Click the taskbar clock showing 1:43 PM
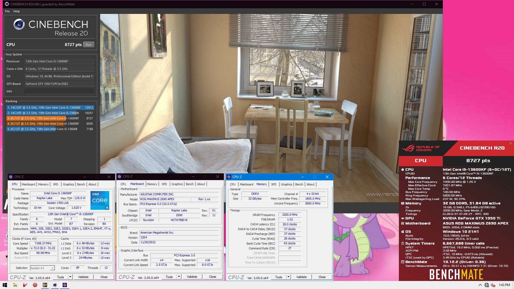Screen dimensions: 514x289 tap(504, 285)
